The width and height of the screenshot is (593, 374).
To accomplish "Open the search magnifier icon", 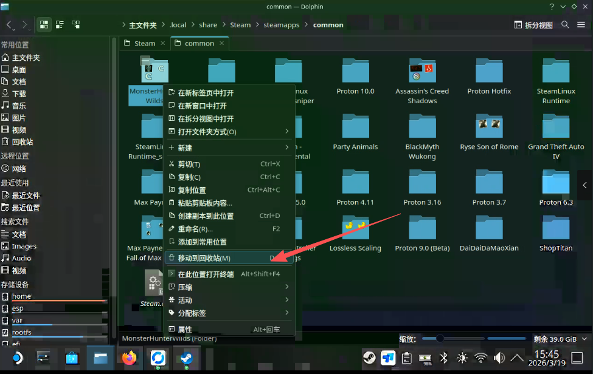I will pyautogui.click(x=565, y=25).
